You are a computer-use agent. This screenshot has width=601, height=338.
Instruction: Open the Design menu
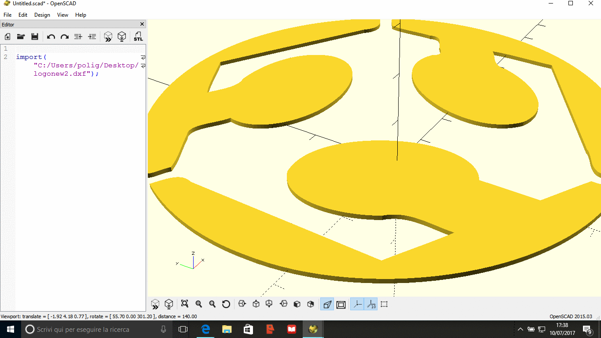[x=42, y=15]
